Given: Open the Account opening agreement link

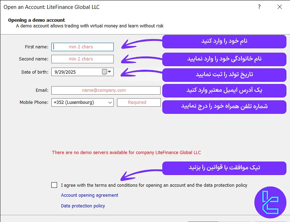Looking at the screenshot, I should [x=89, y=195].
